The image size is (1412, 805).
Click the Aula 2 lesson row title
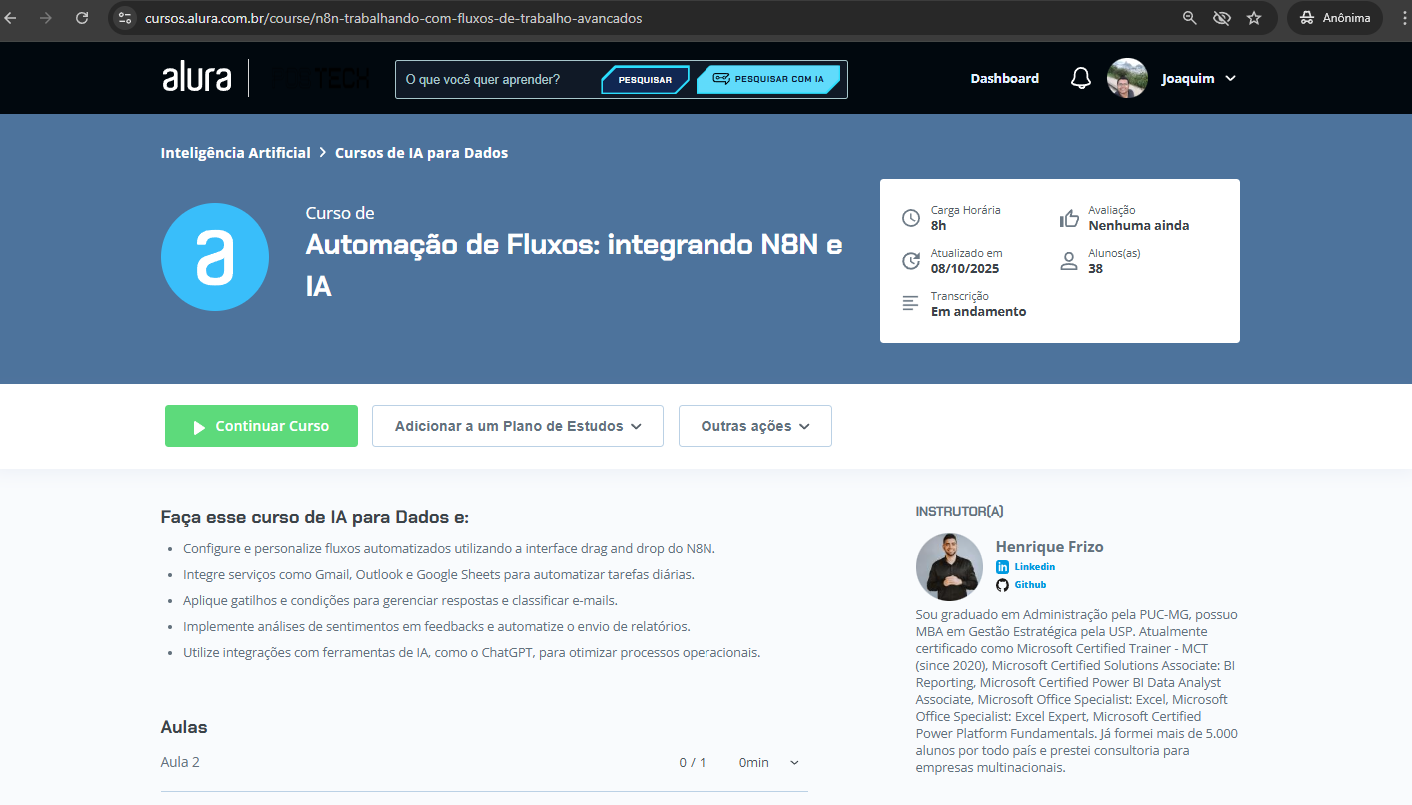pyautogui.click(x=180, y=762)
